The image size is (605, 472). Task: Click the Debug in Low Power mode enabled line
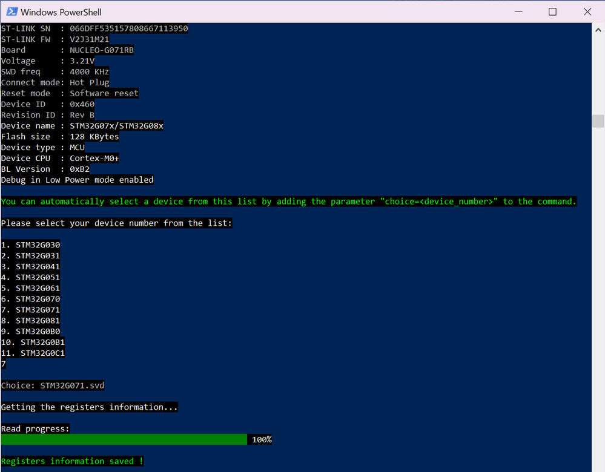click(x=77, y=180)
